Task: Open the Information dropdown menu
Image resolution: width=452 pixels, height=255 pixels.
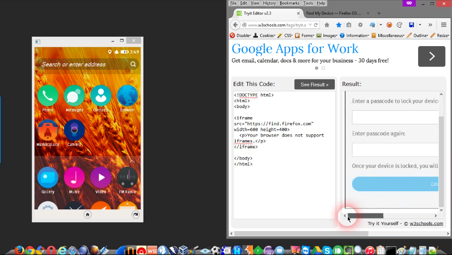Action: (x=354, y=35)
